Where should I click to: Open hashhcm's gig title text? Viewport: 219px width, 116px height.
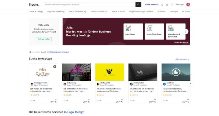(176, 90)
